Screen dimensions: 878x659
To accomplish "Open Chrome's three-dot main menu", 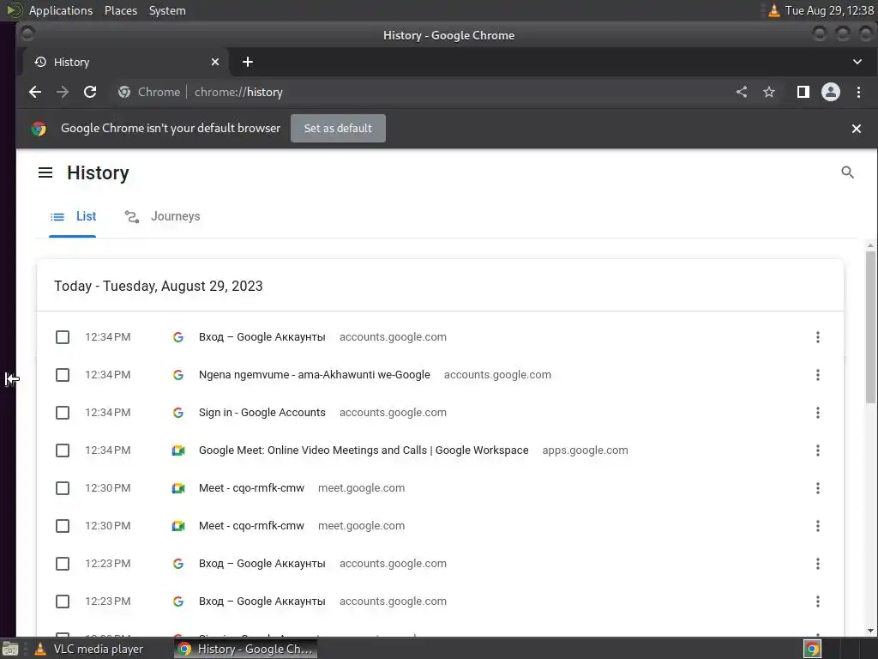I will coord(858,92).
